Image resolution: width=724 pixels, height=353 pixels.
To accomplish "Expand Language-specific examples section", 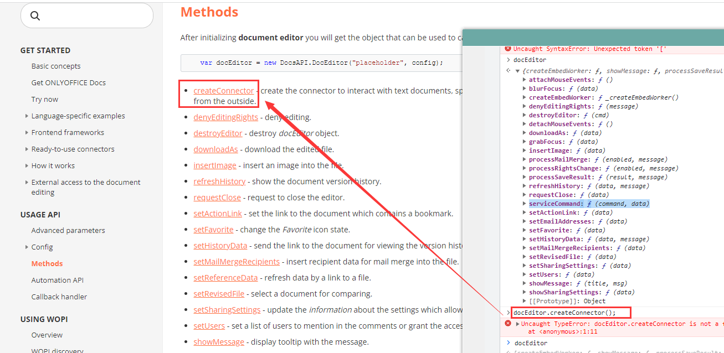I will (27, 116).
